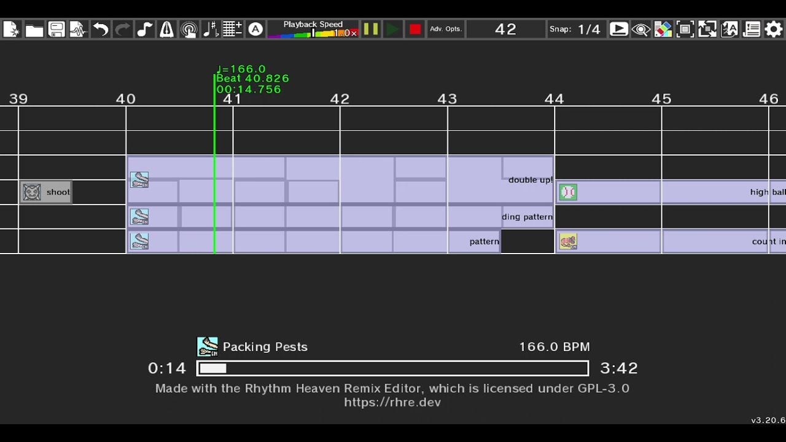
Task: Click the track grid plus/minus icon
Action: point(233,29)
